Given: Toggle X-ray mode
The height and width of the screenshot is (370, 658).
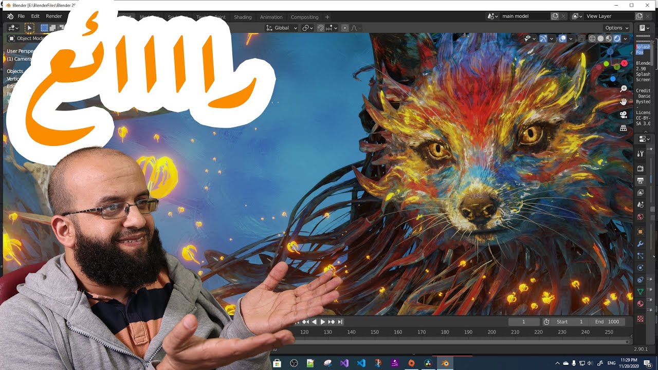Looking at the screenshot, I should [581, 39].
